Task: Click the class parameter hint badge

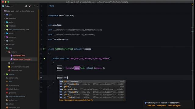Action: tap(77, 68)
